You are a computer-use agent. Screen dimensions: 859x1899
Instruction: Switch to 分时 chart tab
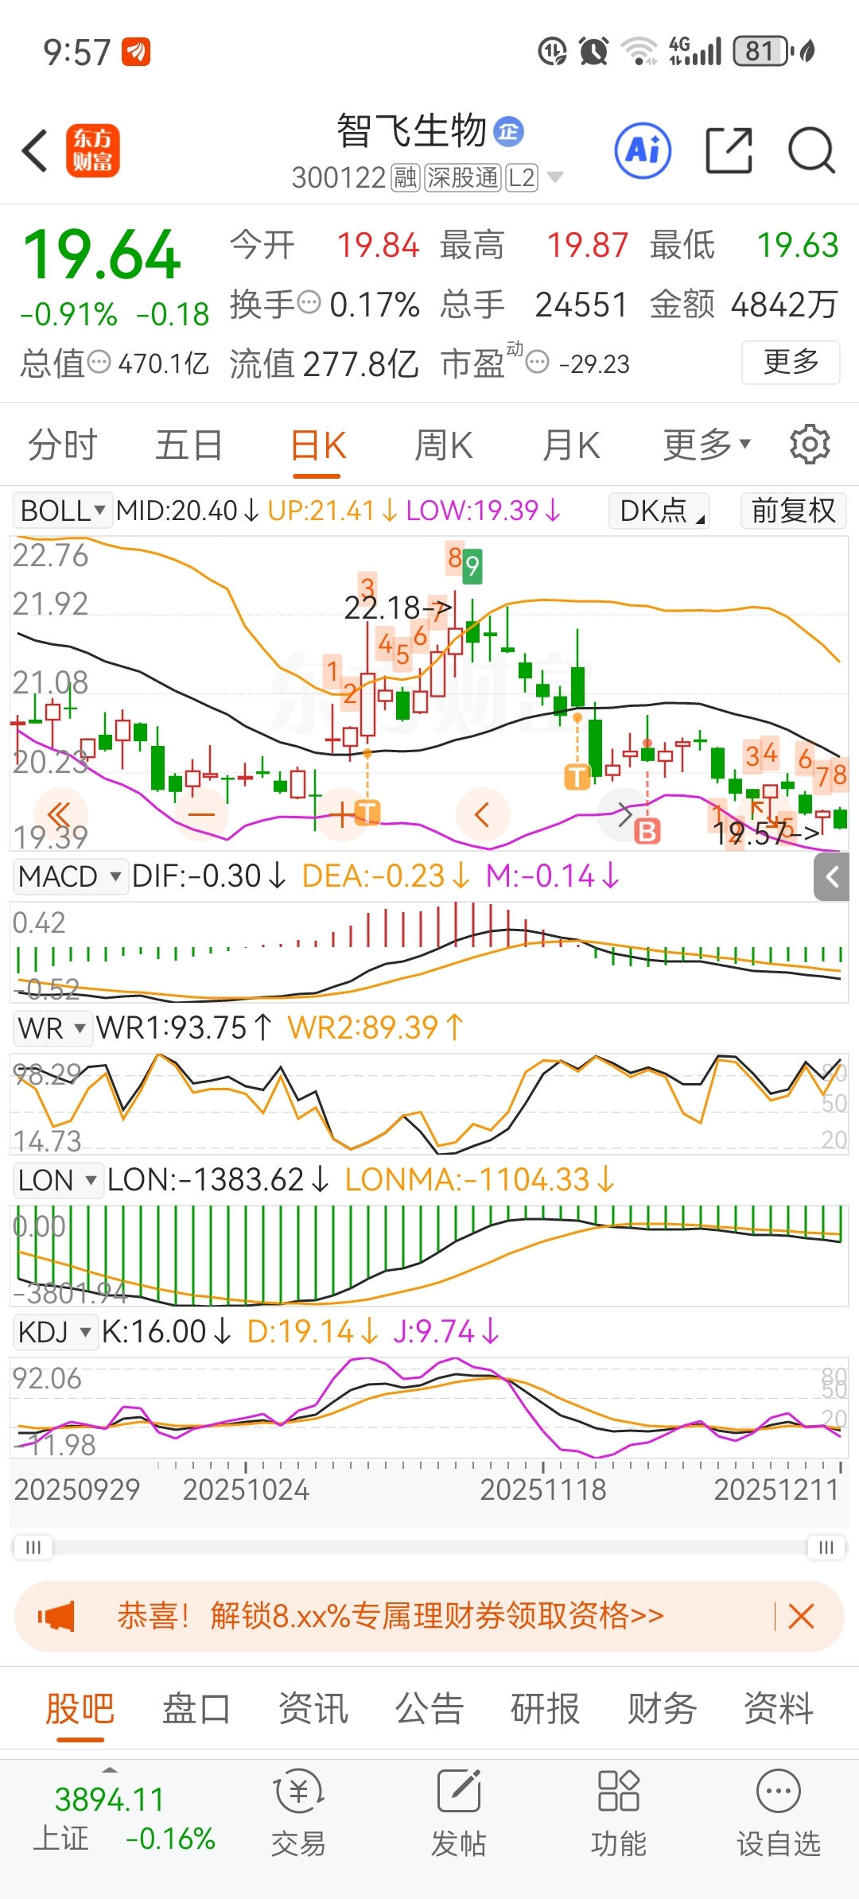tap(62, 445)
